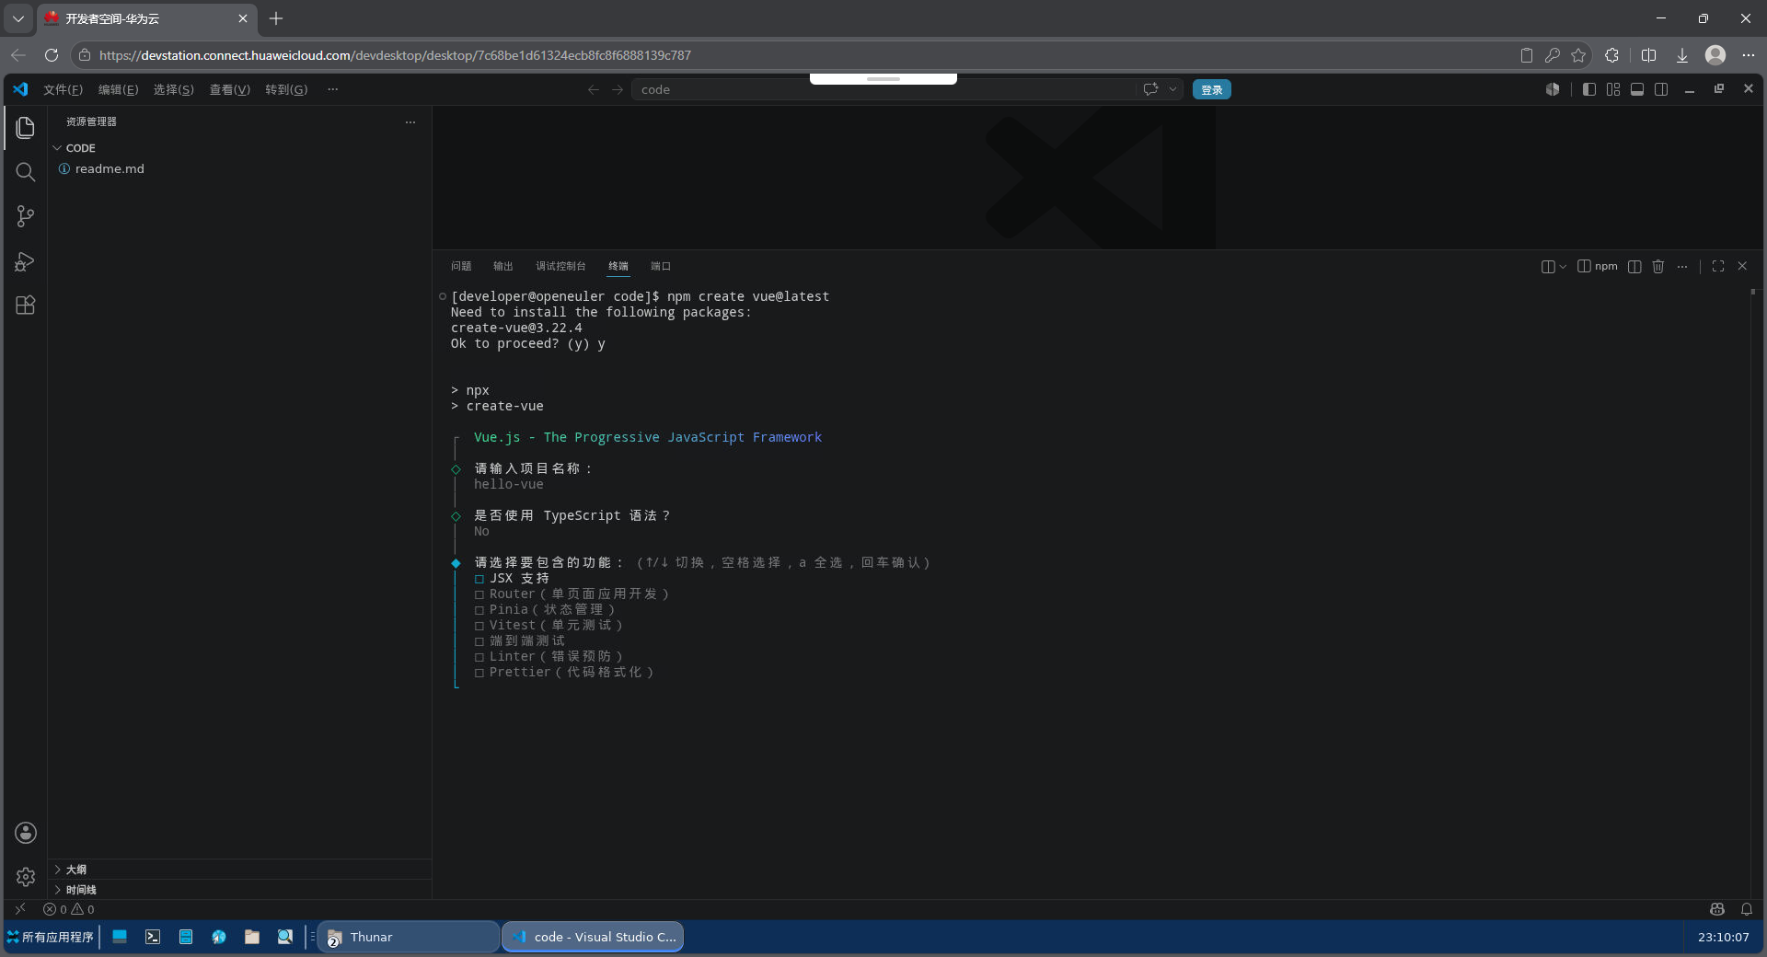This screenshot has width=1767, height=957.
Task: Open the errors and warnings count in the status bar
Action: (69, 909)
